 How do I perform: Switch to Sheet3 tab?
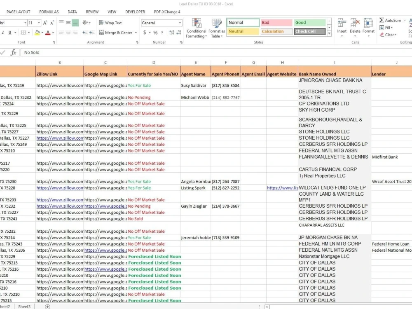click(24, 307)
